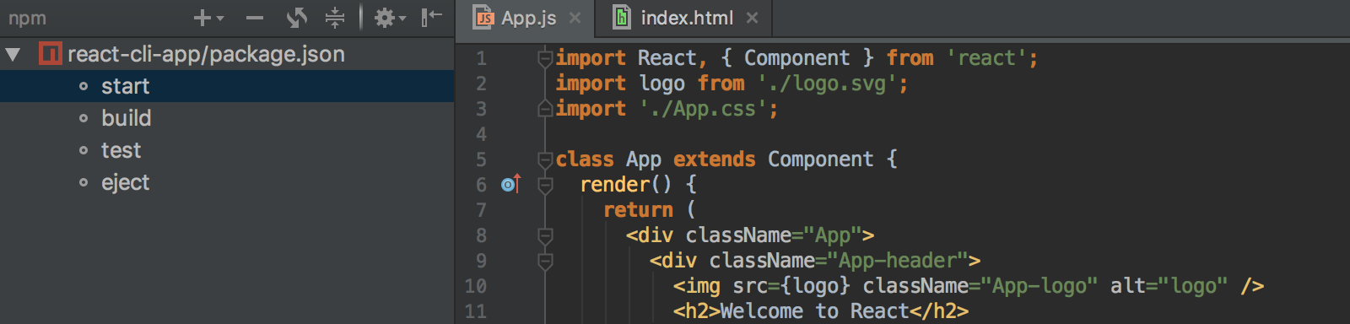This screenshot has height=324, width=1350.
Task: Click the remove minus icon in npm panel
Action: [255, 18]
